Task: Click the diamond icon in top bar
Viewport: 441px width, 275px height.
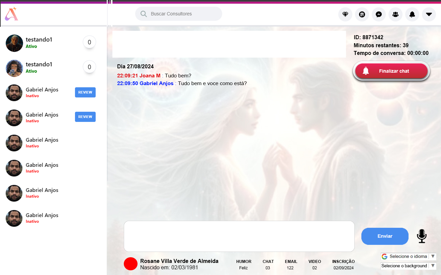Action: coord(345,14)
